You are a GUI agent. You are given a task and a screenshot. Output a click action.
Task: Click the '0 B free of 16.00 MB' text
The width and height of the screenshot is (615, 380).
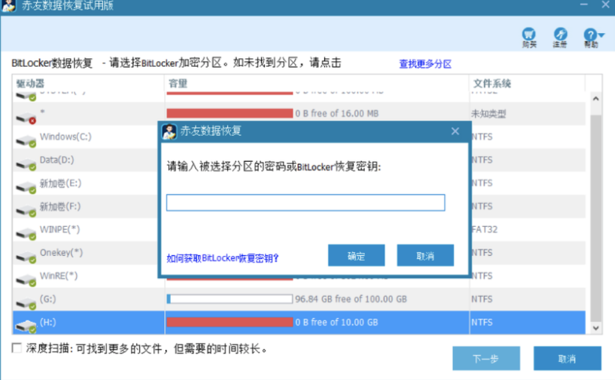point(337,114)
